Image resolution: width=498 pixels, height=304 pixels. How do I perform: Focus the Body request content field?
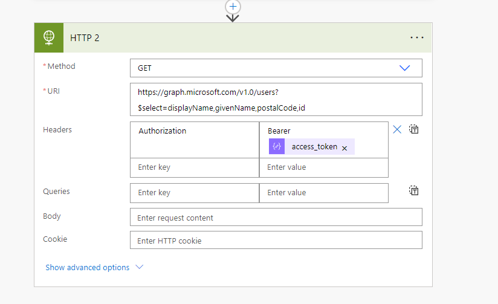point(276,218)
